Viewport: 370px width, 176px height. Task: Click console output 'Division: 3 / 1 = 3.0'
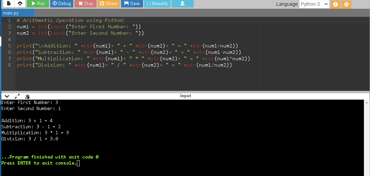pos(30,139)
